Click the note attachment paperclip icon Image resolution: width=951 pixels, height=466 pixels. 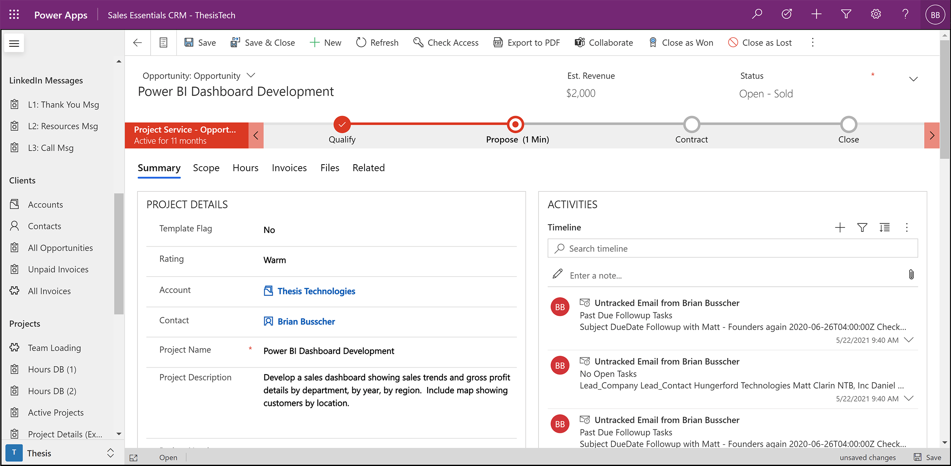pyautogui.click(x=911, y=275)
